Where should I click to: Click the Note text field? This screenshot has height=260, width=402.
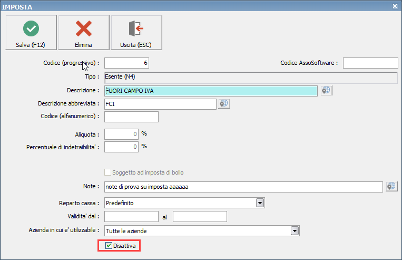[x=243, y=187]
